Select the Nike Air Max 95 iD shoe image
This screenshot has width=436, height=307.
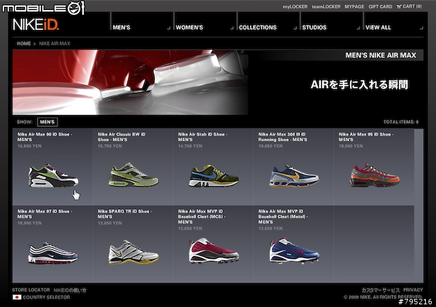tap(375, 175)
